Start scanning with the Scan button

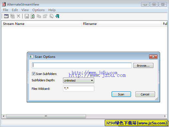(x=121, y=94)
